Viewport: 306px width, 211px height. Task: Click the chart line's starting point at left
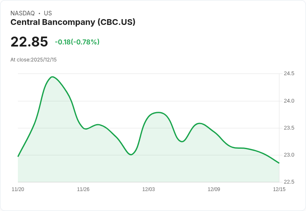pos(18,156)
